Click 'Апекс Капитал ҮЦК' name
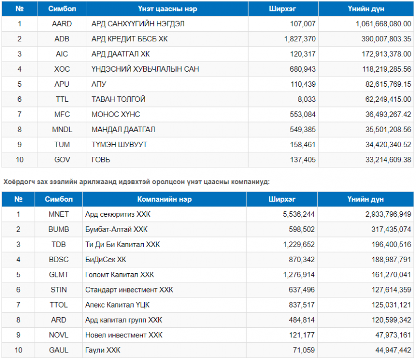 (117, 305)
